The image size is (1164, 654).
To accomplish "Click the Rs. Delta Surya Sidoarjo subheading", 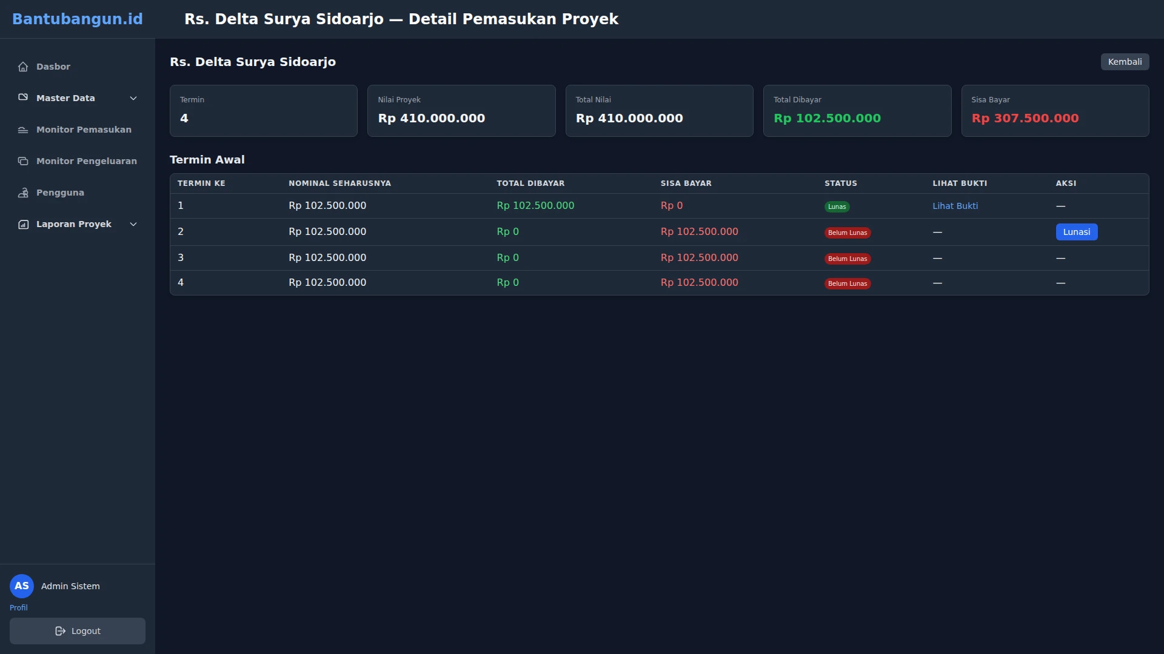I will click(253, 62).
